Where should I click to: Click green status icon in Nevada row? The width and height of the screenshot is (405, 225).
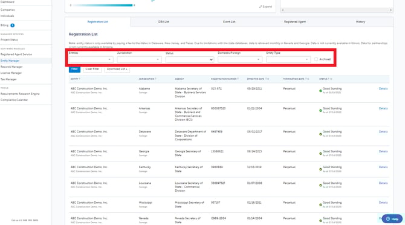pyautogui.click(x=320, y=221)
